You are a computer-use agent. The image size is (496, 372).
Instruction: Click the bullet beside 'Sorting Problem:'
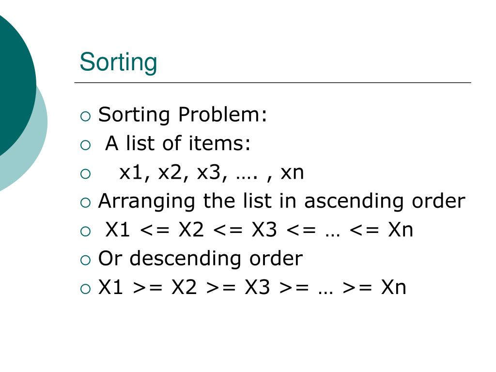pos(85,116)
